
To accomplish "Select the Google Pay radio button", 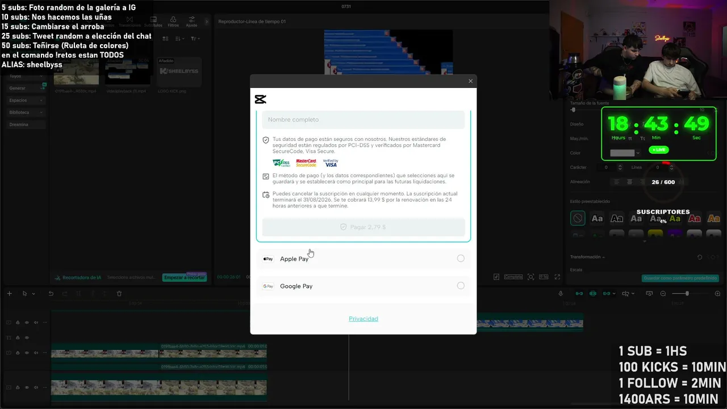I will 461,286.
